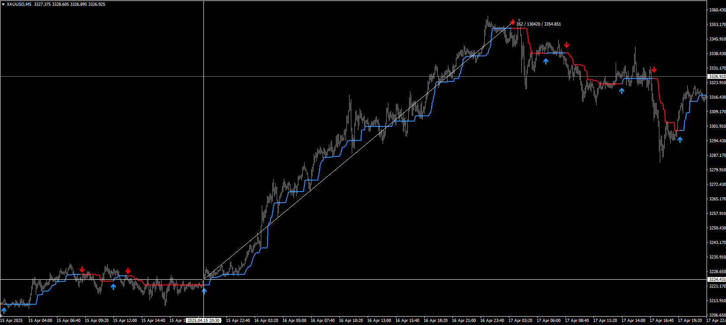Click price scale value 3309.170

click(717, 112)
